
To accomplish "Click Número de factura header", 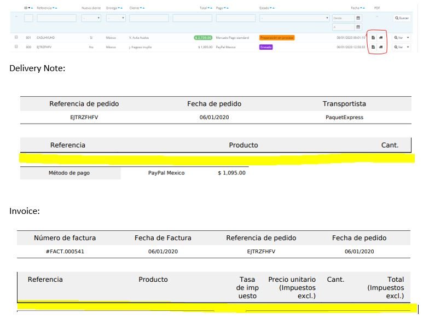I will pos(65,238).
